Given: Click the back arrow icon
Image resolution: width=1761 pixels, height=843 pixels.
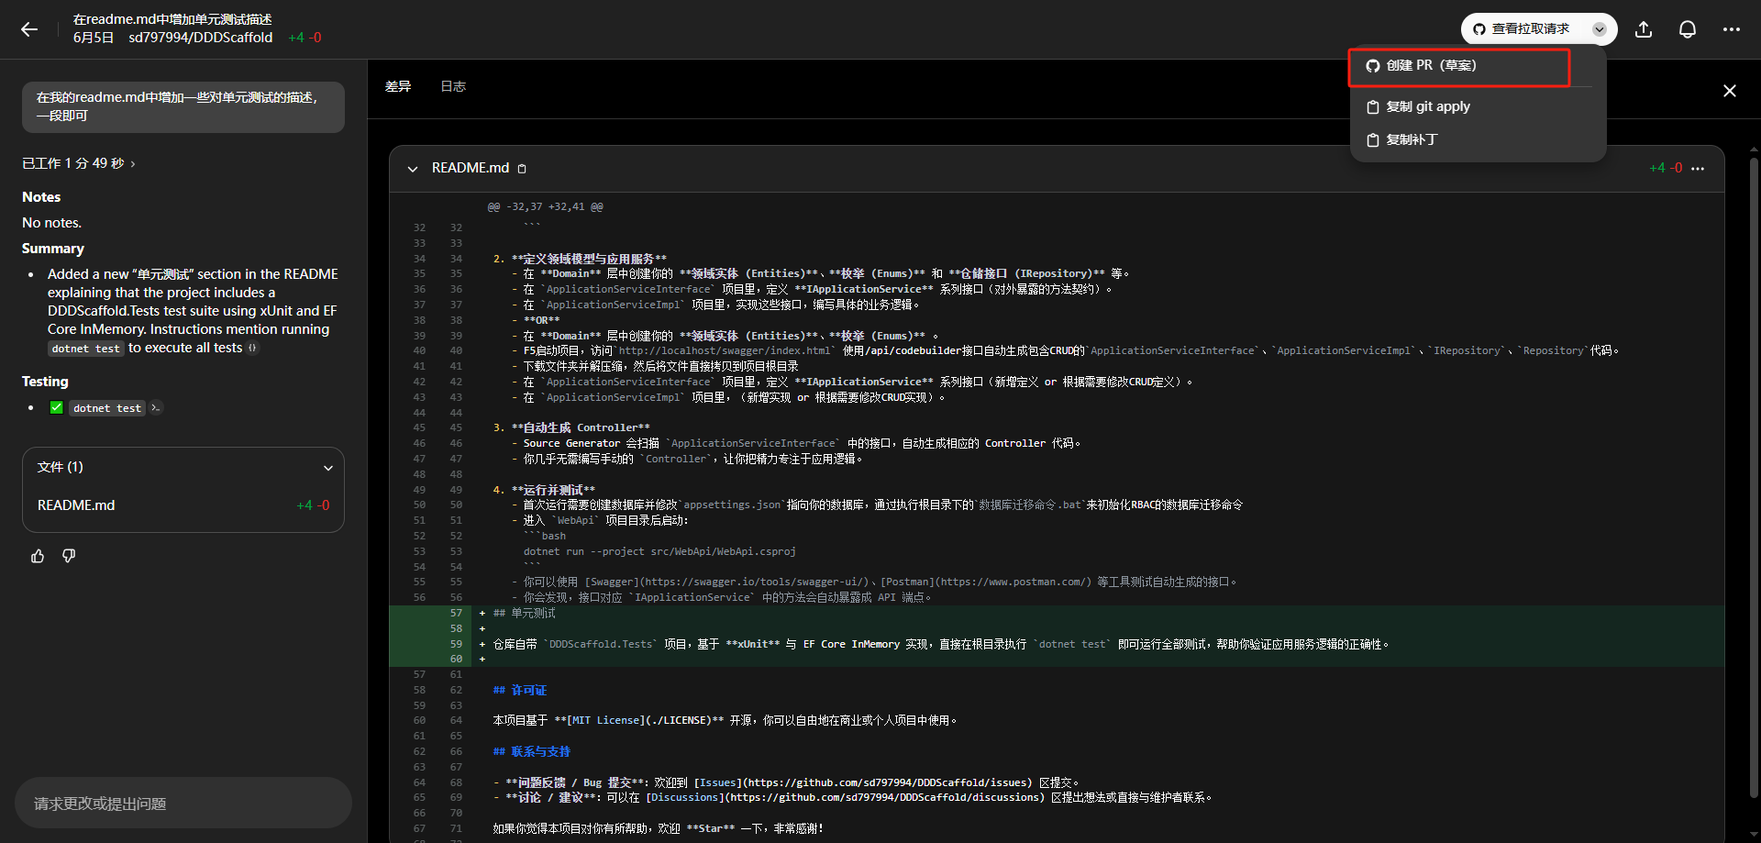Looking at the screenshot, I should 29,29.
